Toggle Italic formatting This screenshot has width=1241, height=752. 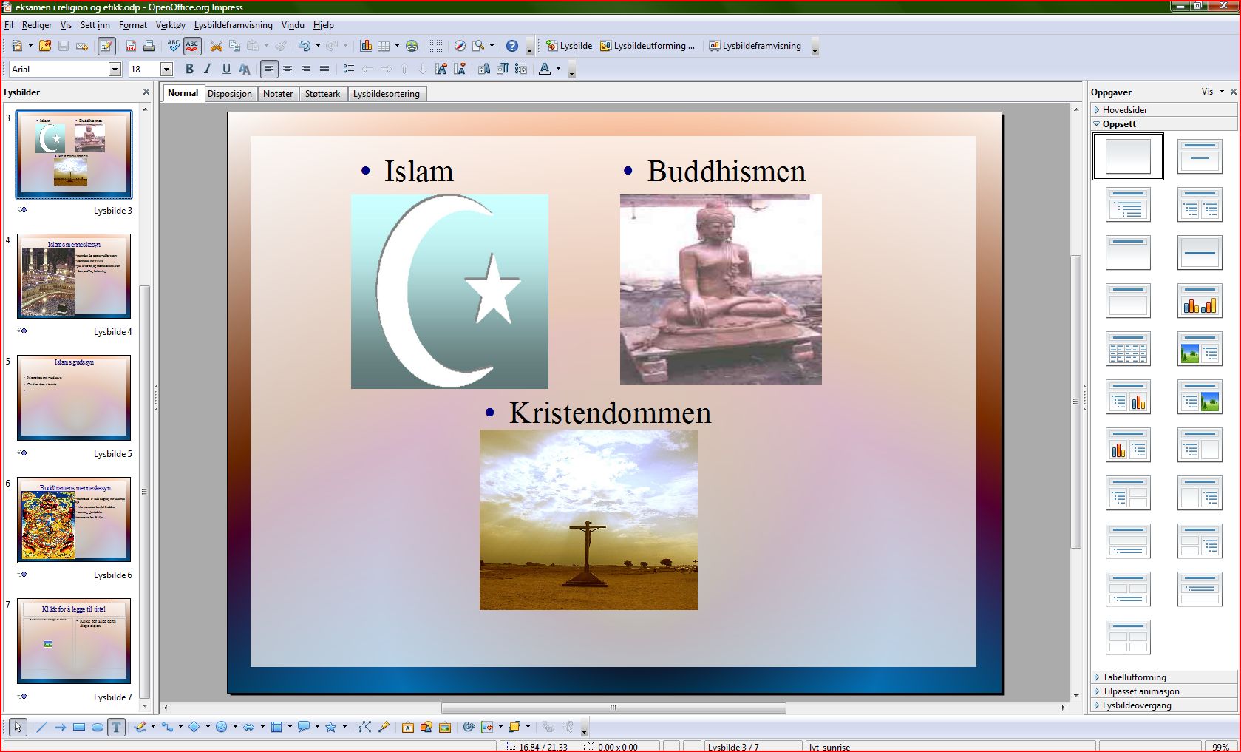(x=208, y=69)
